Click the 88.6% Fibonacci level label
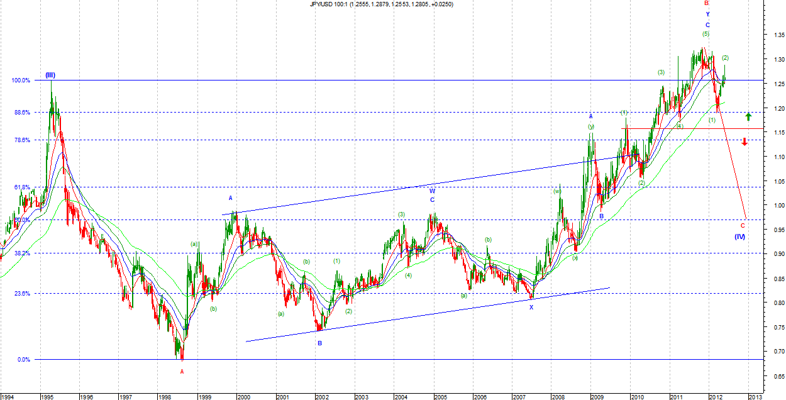Image resolution: width=786 pixels, height=400 pixels. tap(21, 113)
